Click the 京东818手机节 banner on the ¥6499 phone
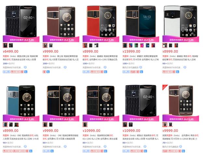The width and height of the screenshot is (208, 153). pyautogui.click(x=21, y=39)
